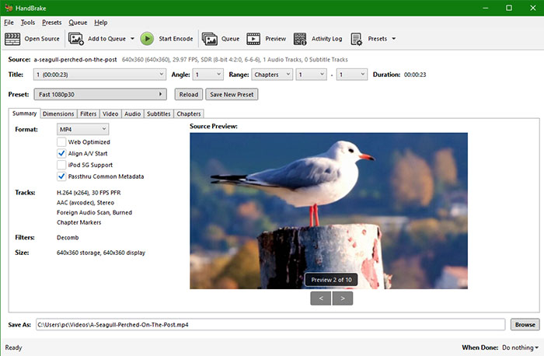Minimize the HandBrake window
544x356 pixels.
point(486,8)
